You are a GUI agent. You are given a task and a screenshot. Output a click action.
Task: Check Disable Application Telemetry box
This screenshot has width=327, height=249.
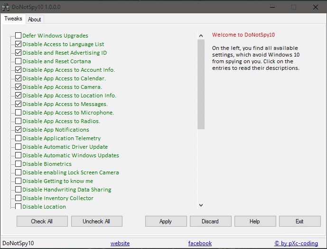(x=19, y=138)
